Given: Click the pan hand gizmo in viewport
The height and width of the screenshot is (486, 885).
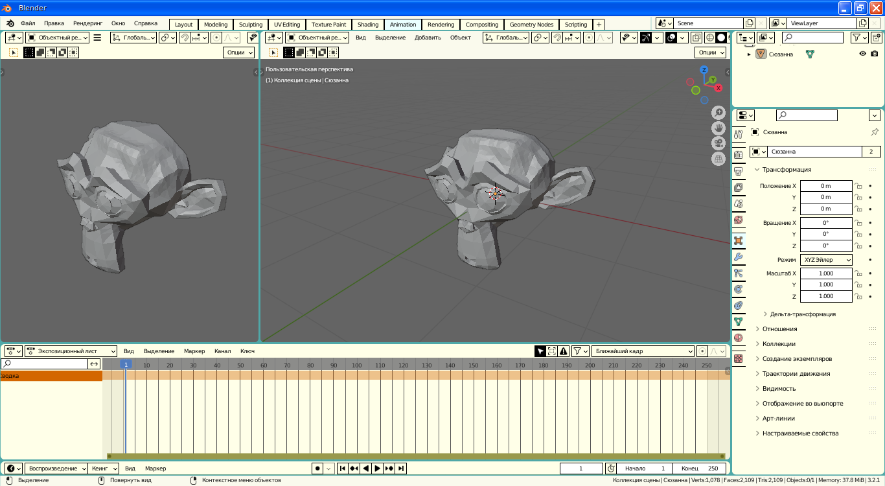Looking at the screenshot, I should point(718,128).
